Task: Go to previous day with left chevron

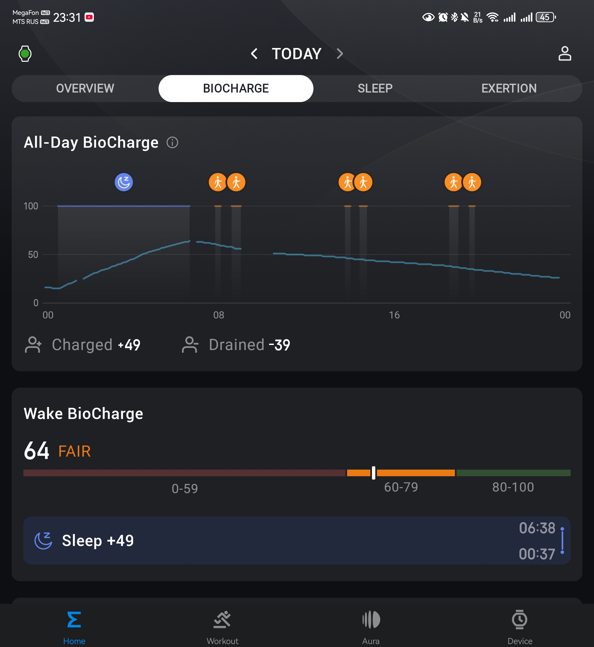Action: (254, 54)
